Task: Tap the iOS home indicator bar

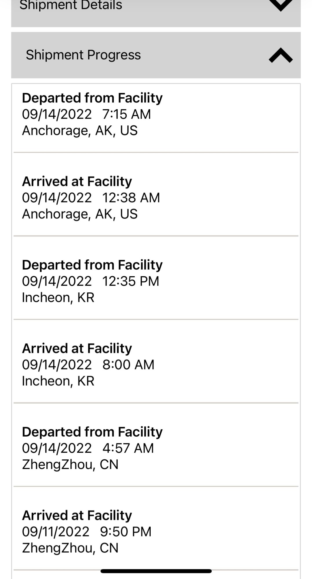Action: click(156, 571)
